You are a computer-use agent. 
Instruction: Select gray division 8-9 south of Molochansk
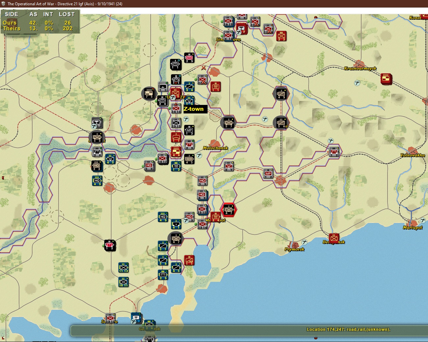click(229, 166)
